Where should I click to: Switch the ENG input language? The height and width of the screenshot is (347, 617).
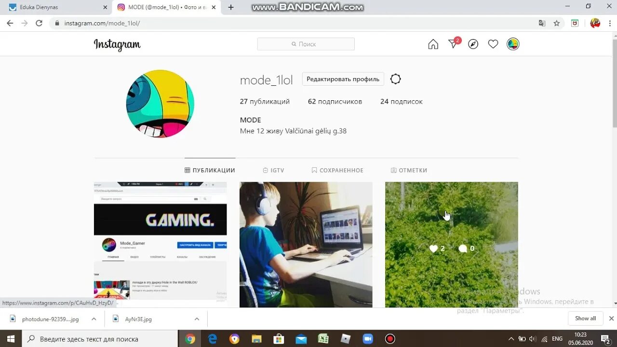coord(557,339)
